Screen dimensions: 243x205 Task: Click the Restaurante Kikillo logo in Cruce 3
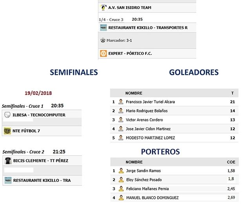[103, 27]
